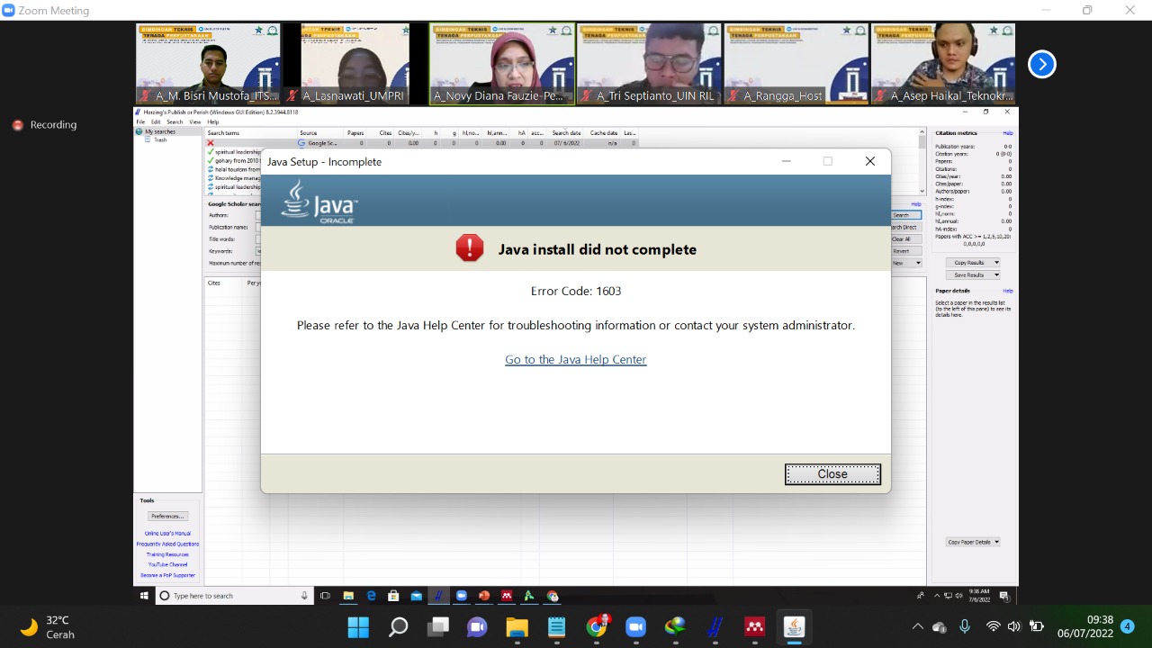This screenshot has width=1152, height=648.
Task: Click shared screen 'Type here to search' box
Action: pos(234,596)
